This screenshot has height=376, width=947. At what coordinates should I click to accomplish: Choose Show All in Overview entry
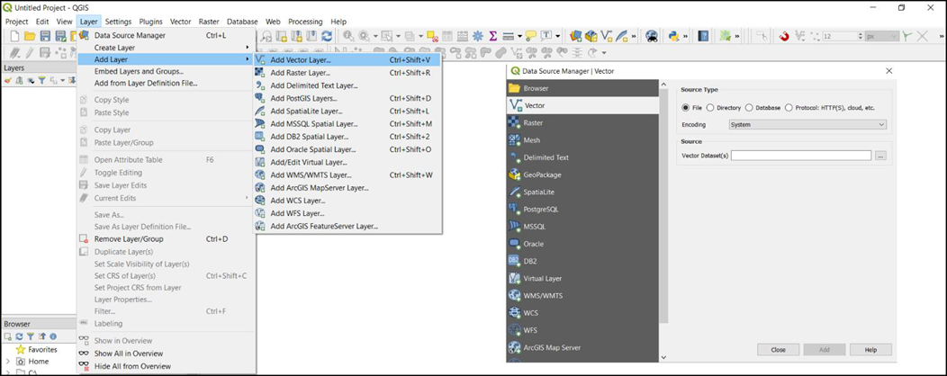pos(166,354)
